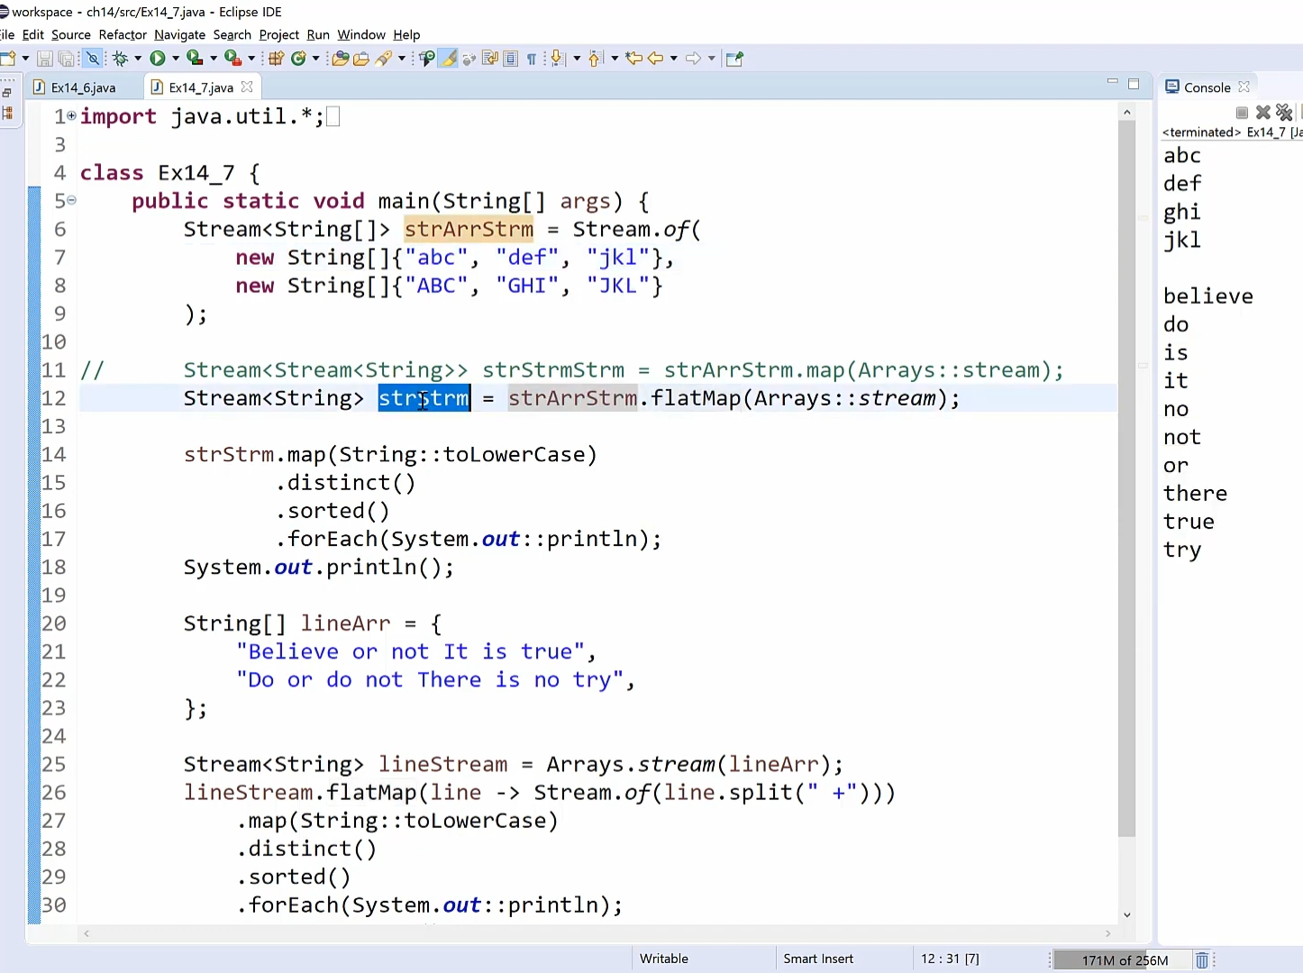Viewport: 1303px width, 973px height.
Task: Click the Open Type icon
Action: point(340,59)
